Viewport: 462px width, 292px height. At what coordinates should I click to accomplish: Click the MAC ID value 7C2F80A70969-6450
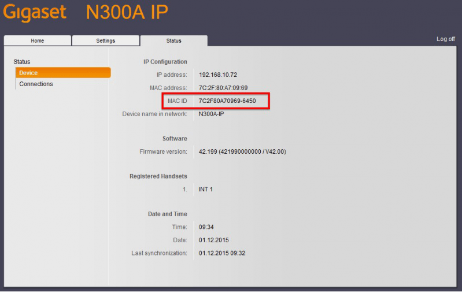(x=227, y=101)
